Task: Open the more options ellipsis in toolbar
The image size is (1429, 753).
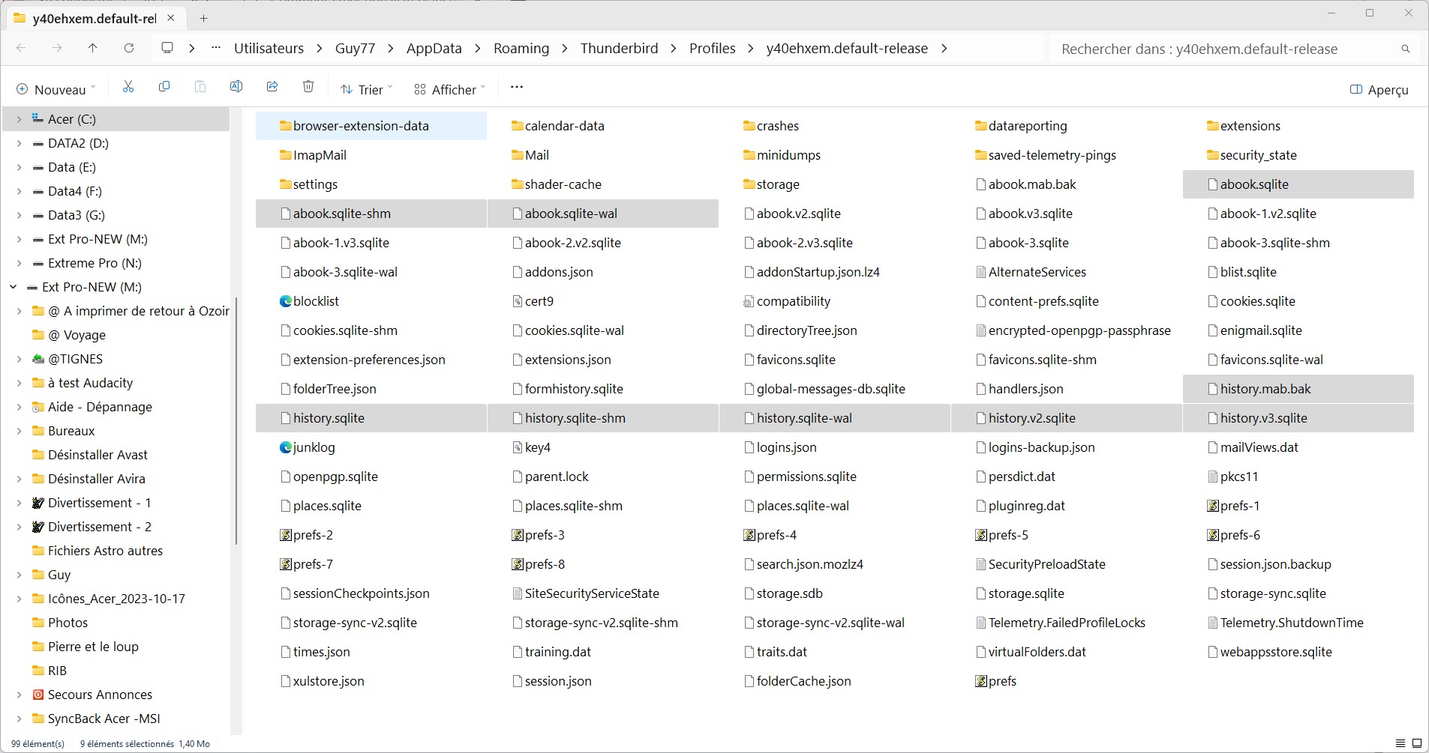Action: point(516,88)
